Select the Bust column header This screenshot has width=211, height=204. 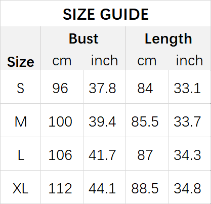coord(83,38)
